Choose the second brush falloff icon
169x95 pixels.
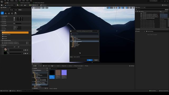coord(17,20)
